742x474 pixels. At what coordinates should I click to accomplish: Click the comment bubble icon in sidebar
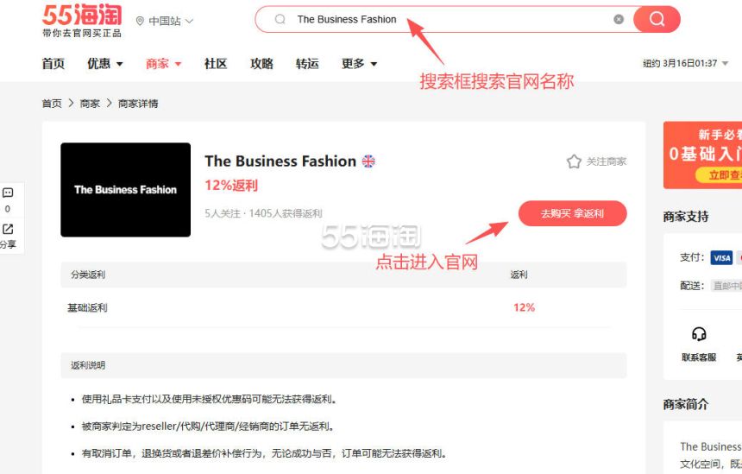tap(8, 193)
